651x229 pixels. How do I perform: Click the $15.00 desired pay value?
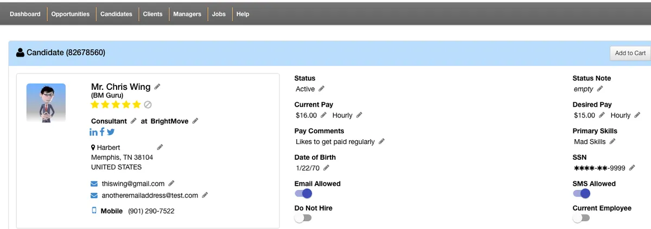tap(584, 115)
